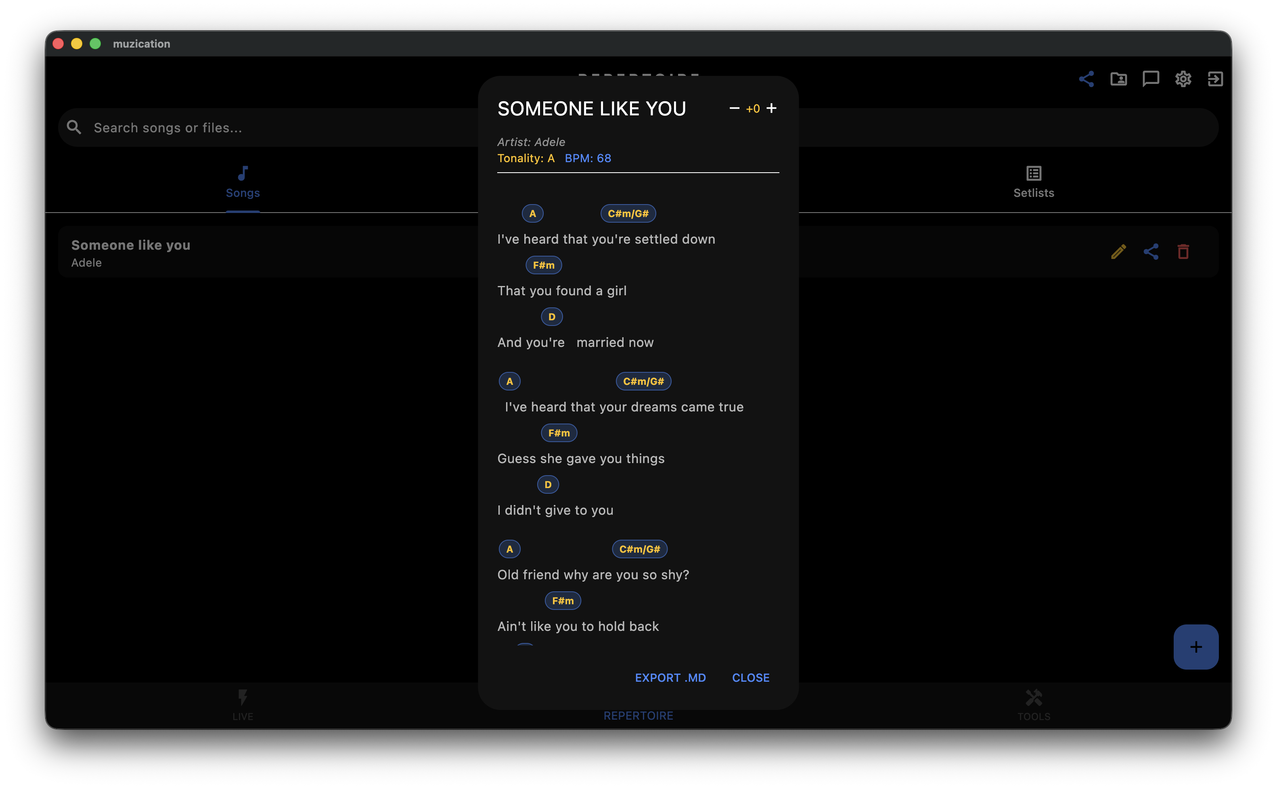Share the Someone like you song row
The image size is (1277, 789).
pyautogui.click(x=1151, y=252)
